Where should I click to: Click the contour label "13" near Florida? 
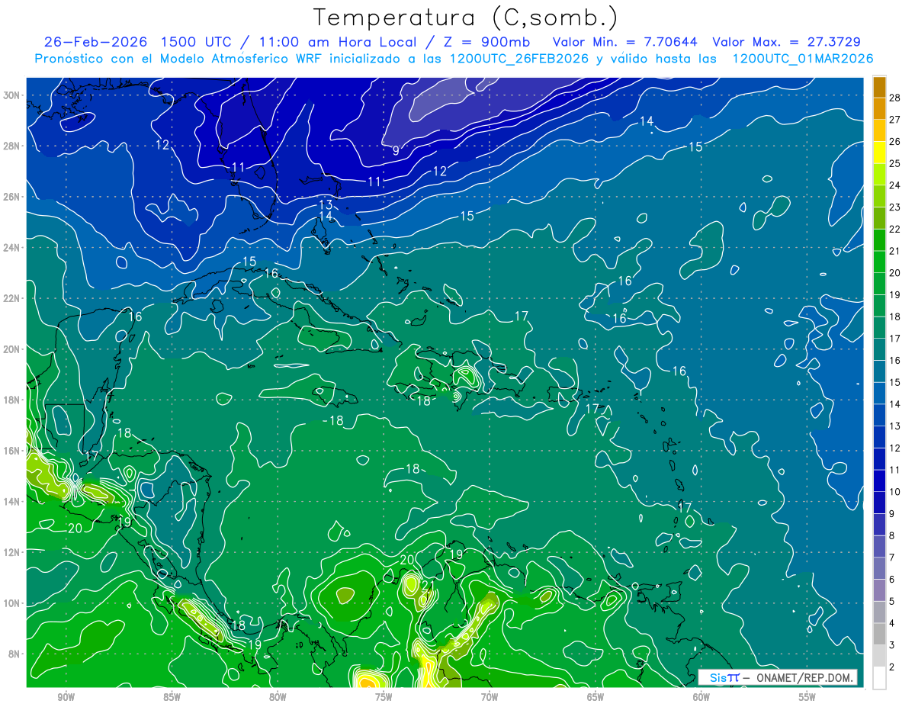tap(326, 204)
